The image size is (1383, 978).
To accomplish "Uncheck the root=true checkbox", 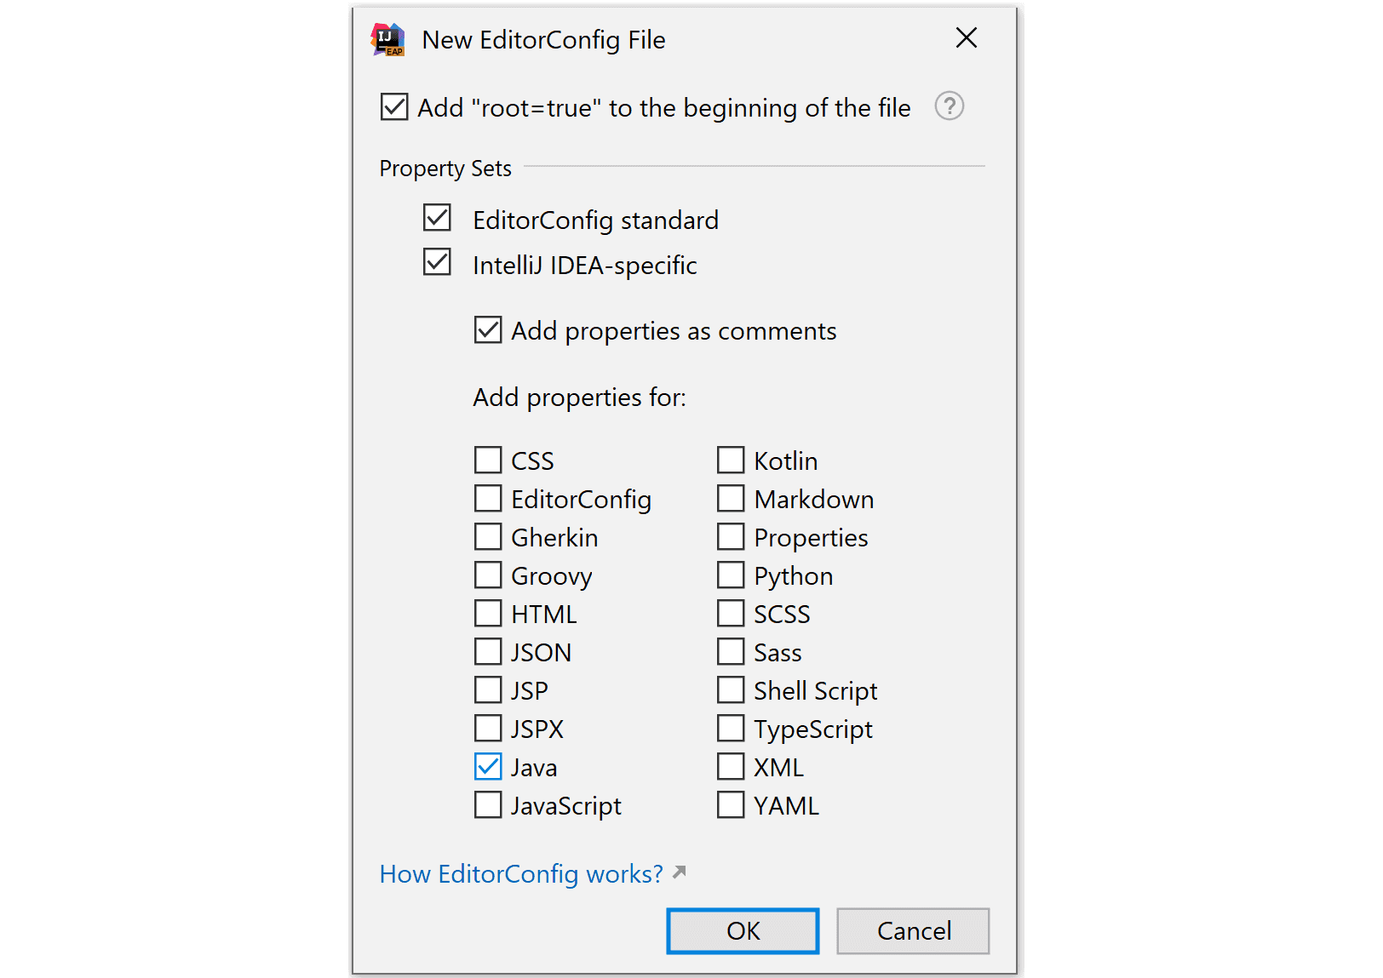I will coord(394,107).
